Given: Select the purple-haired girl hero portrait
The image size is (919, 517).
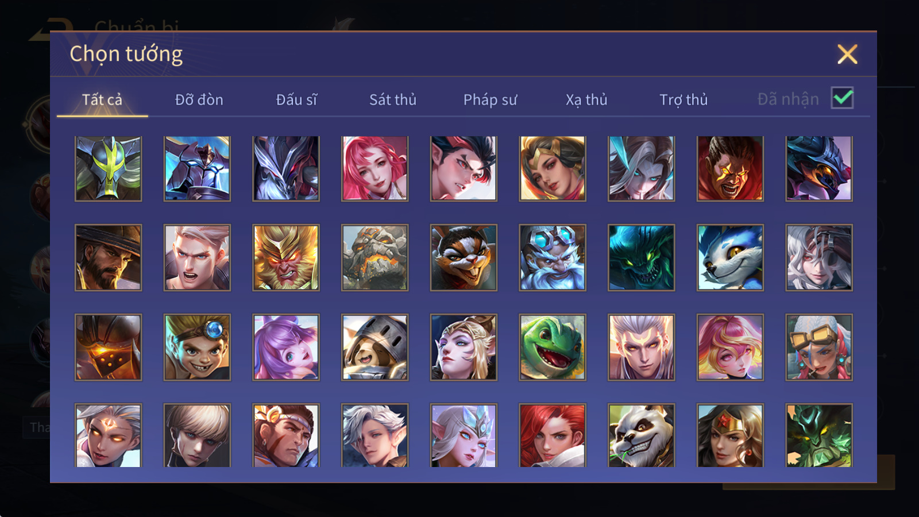Looking at the screenshot, I should tap(286, 347).
